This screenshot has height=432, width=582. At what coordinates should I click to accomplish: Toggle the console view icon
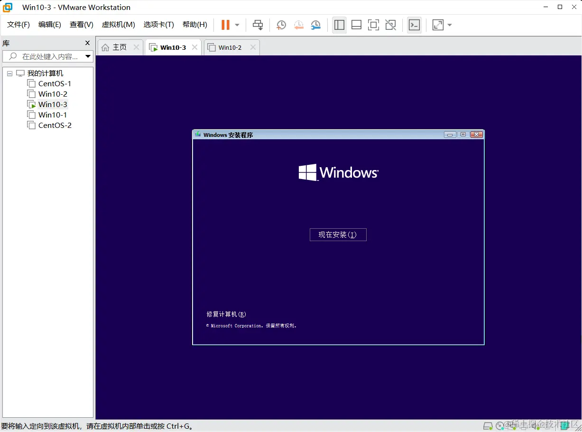414,25
